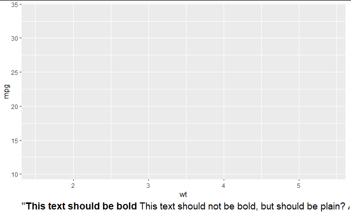Viewport: 351px width, 217px height.
Task: Click the x-axis tick label 4
Action: point(224,186)
